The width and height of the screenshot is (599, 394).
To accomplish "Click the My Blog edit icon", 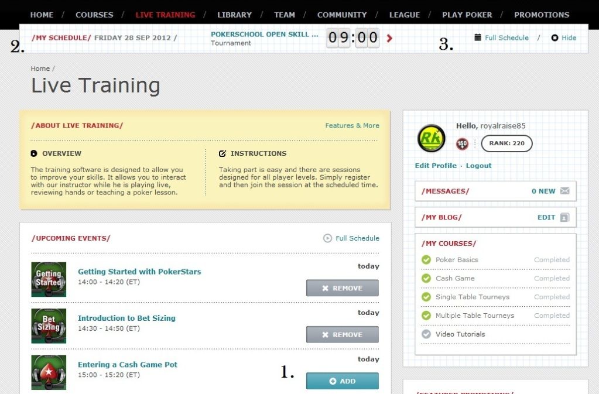I will (x=564, y=217).
